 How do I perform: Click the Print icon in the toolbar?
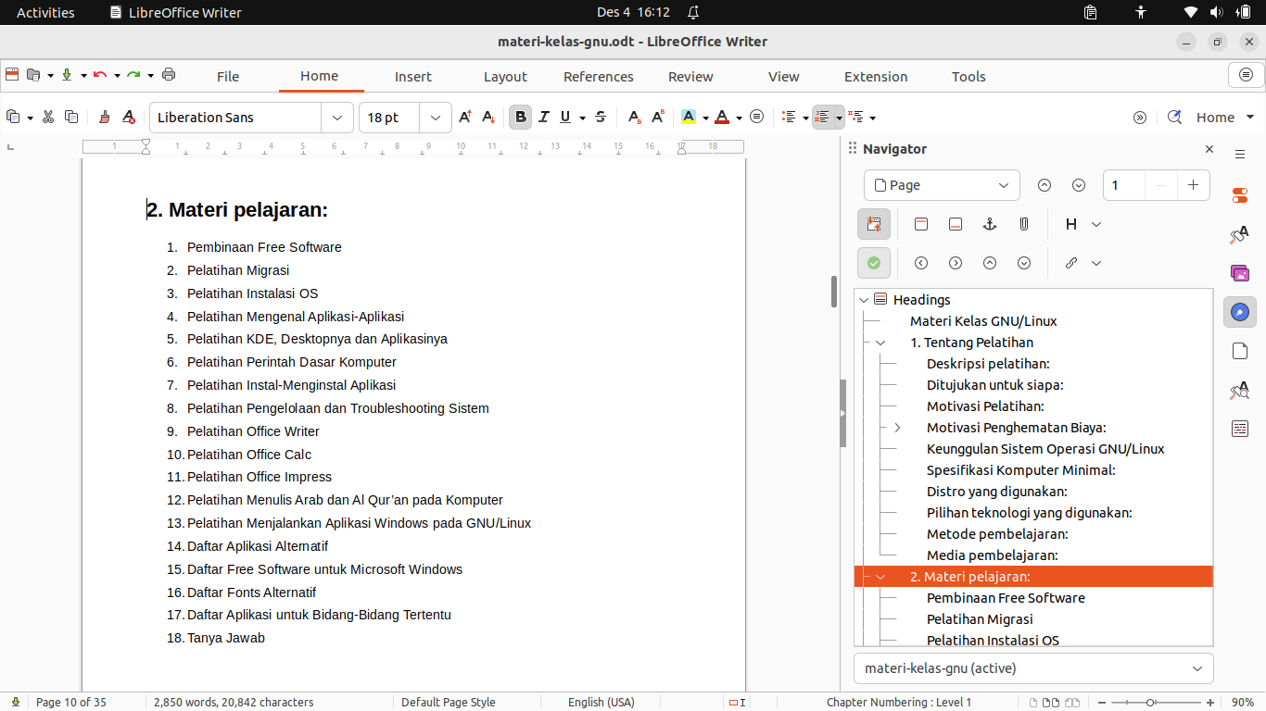(169, 75)
